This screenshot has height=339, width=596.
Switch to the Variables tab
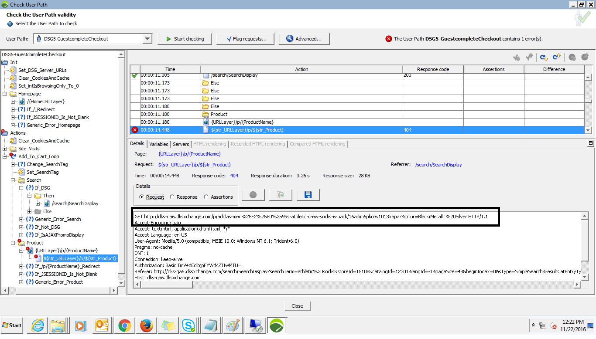click(x=159, y=144)
